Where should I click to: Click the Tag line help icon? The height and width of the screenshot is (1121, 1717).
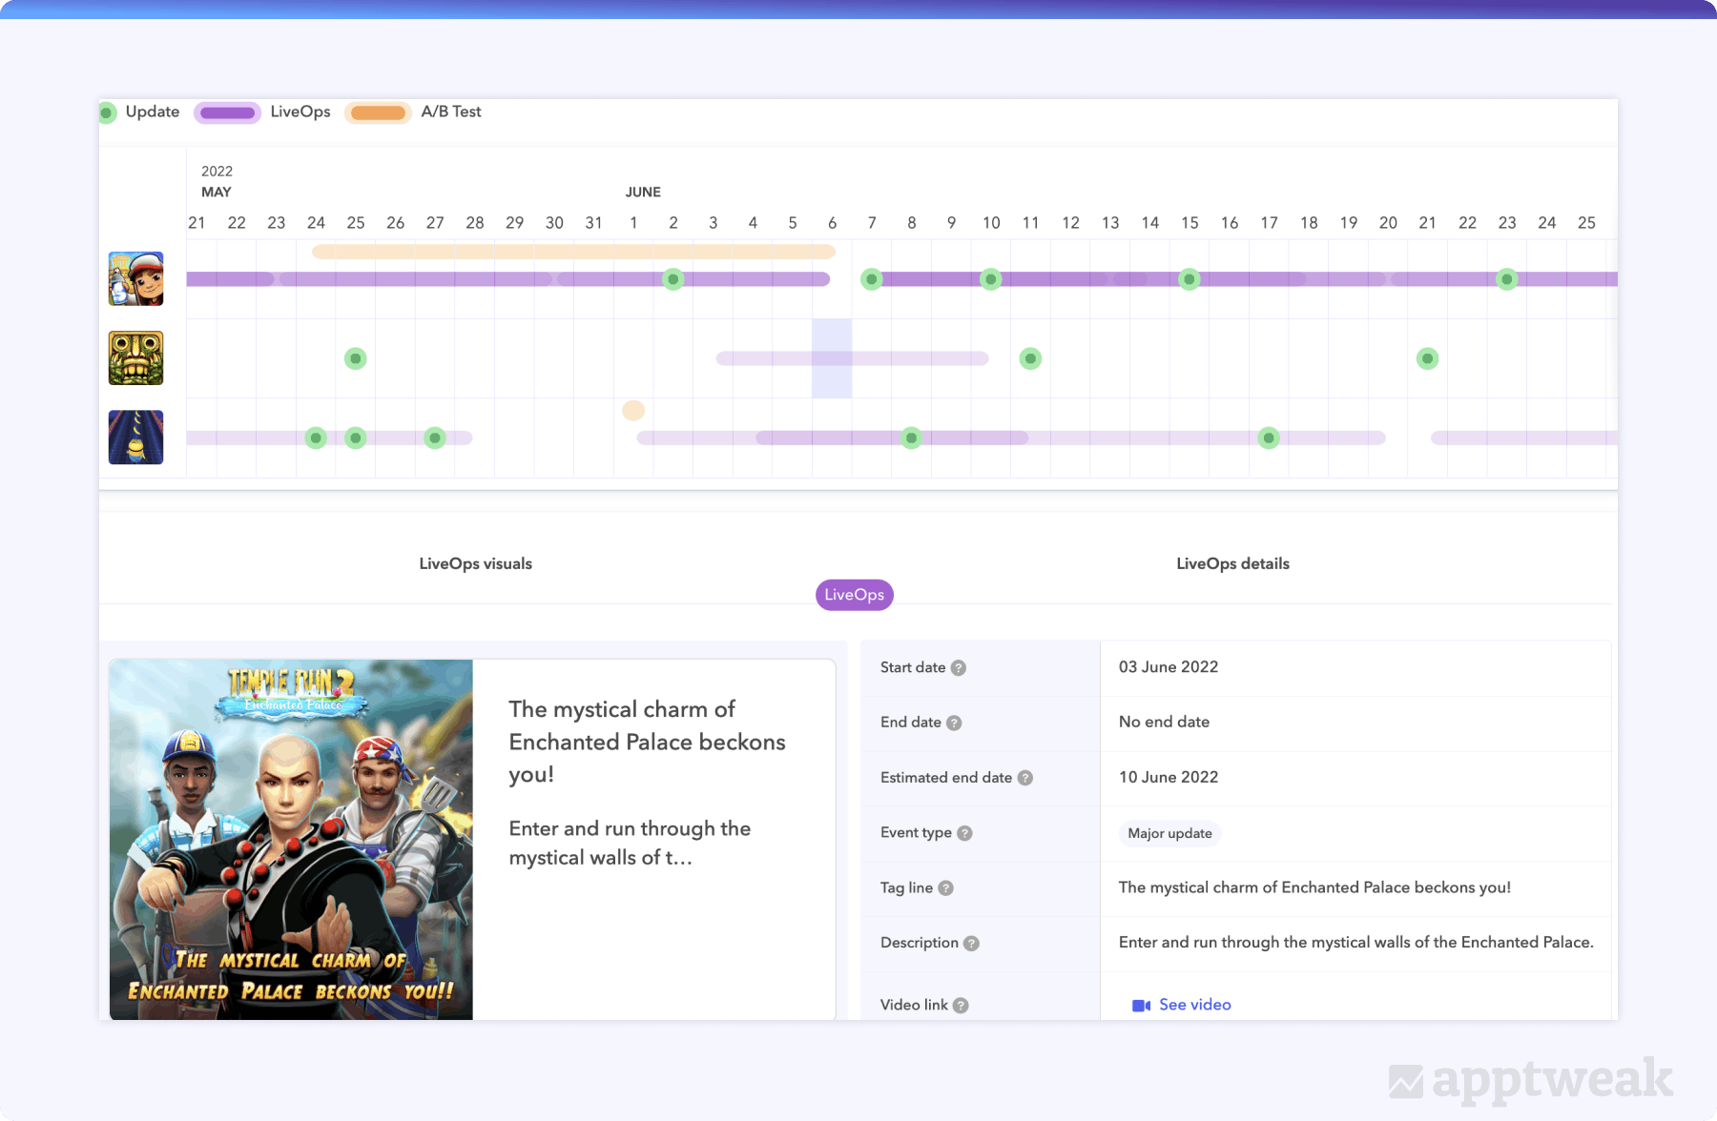(x=944, y=887)
